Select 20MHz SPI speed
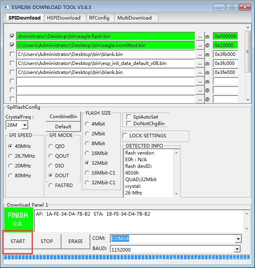Viewport: 255px width, 268px height. 11,165
